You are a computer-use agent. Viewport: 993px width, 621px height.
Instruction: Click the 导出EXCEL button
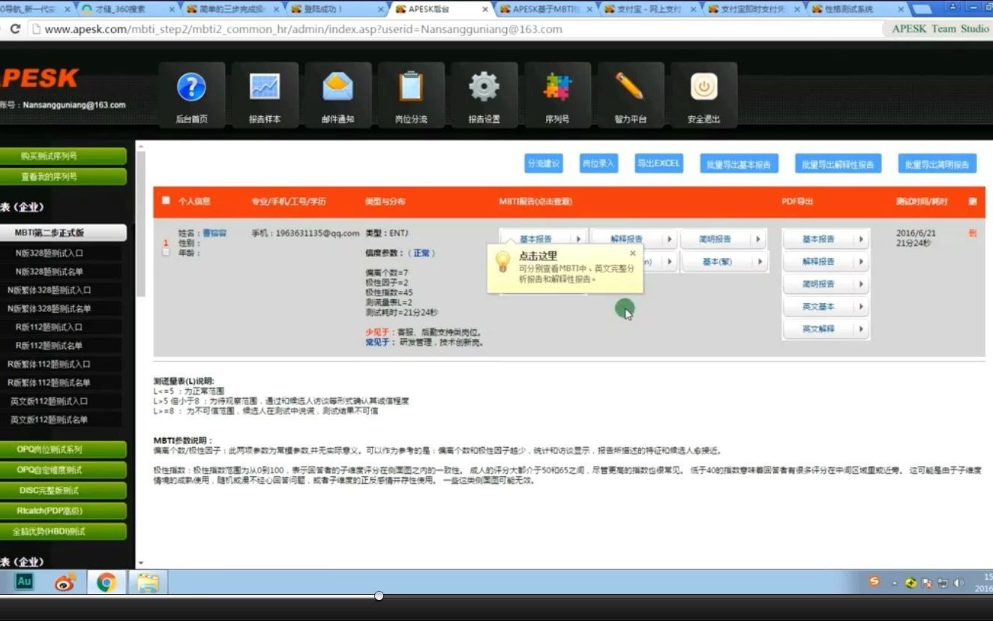(658, 163)
